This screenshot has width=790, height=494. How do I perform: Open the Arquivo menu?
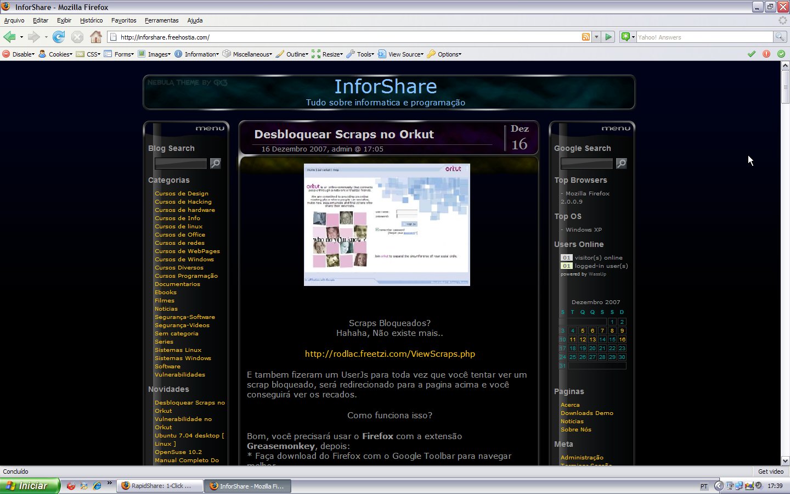14,20
